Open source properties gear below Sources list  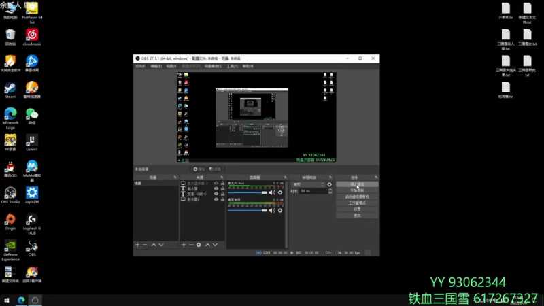(x=199, y=245)
